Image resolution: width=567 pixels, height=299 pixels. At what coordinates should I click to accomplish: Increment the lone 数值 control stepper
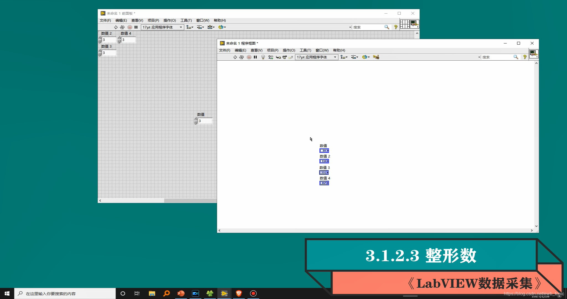coord(196,119)
